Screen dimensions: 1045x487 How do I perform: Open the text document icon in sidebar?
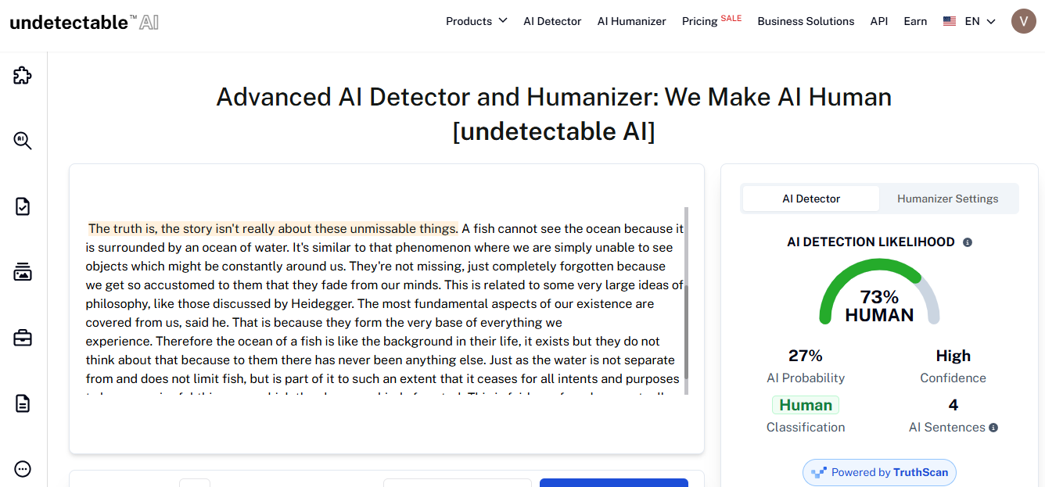[23, 403]
